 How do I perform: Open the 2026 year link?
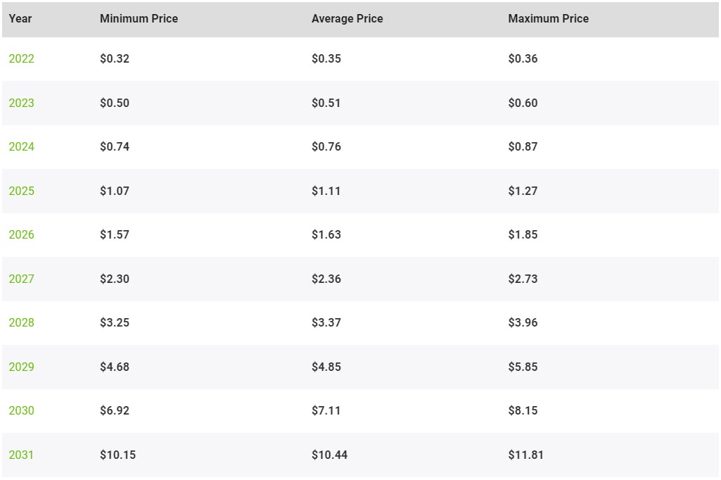[21, 234]
